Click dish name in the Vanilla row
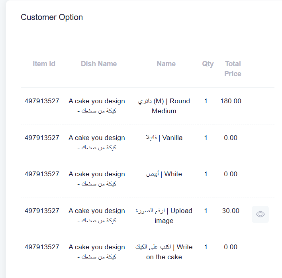Image resolution: width=282 pixels, height=278 pixels. 97,143
